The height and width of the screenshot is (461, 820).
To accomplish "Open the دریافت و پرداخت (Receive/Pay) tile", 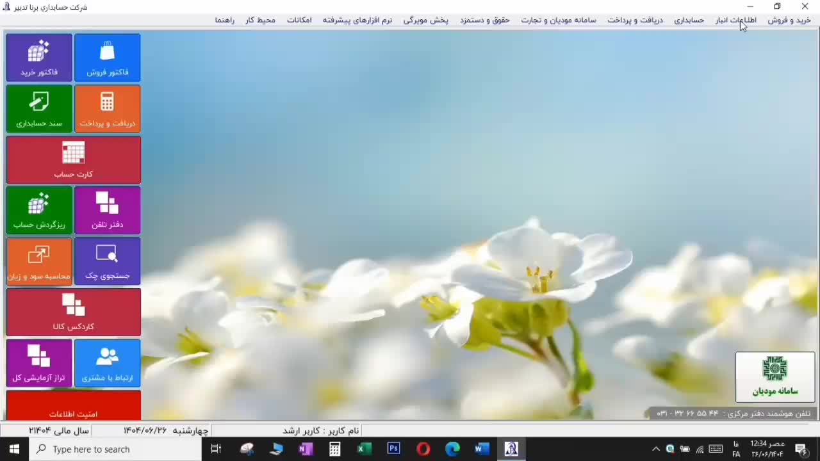I will (x=107, y=108).
